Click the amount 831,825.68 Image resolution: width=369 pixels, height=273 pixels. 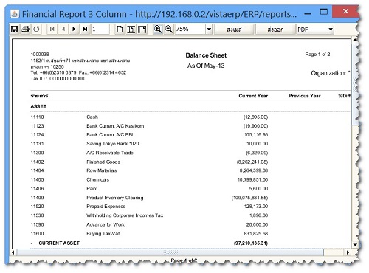(256, 234)
